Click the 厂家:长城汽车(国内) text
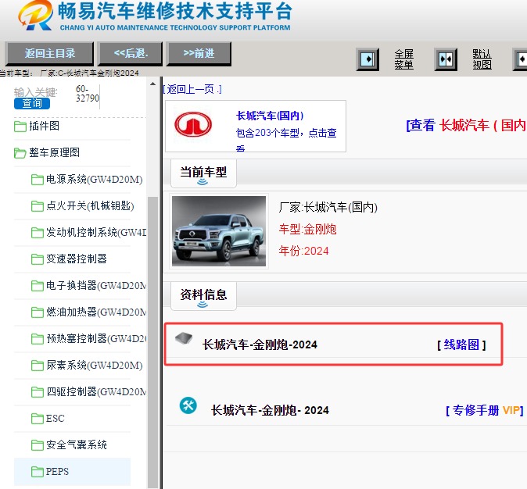Image resolution: width=527 pixels, height=489 pixels. pyautogui.click(x=328, y=207)
